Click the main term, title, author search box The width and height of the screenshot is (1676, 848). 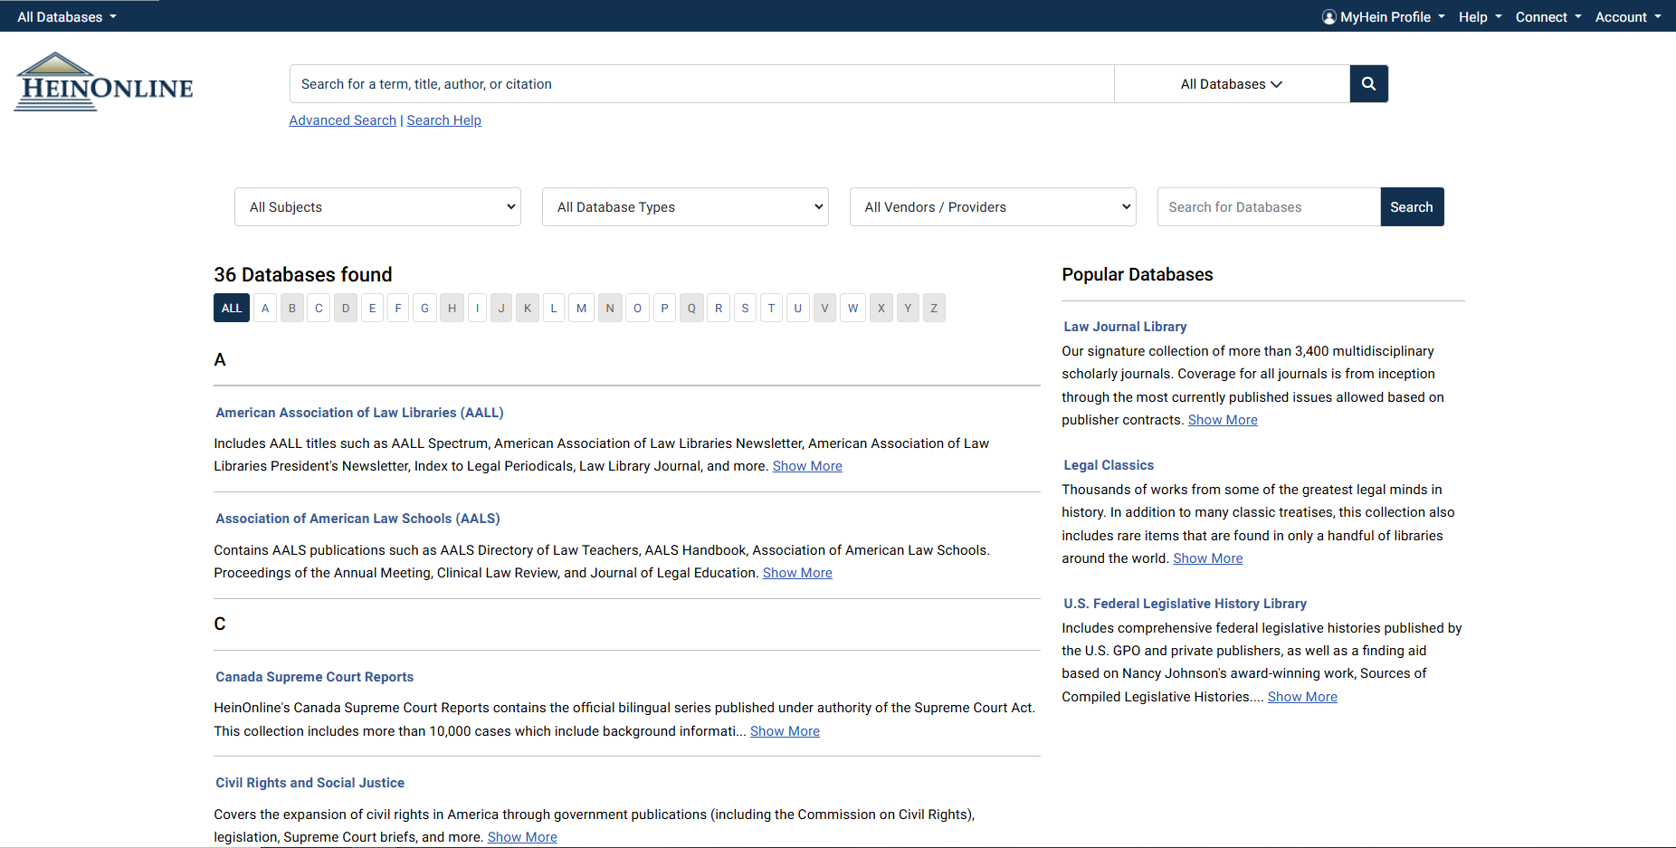pyautogui.click(x=701, y=84)
